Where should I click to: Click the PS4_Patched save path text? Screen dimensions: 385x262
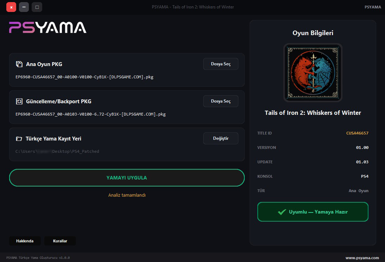pos(57,151)
